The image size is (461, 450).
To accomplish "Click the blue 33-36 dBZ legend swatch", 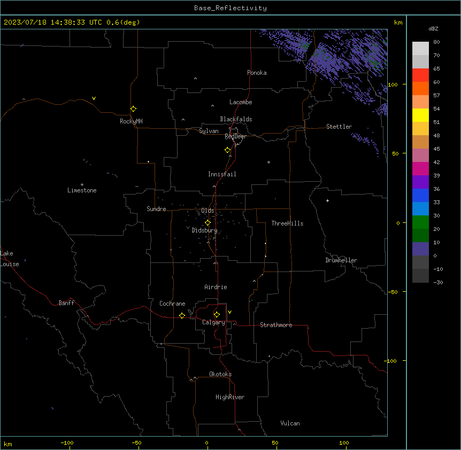I will (420, 195).
